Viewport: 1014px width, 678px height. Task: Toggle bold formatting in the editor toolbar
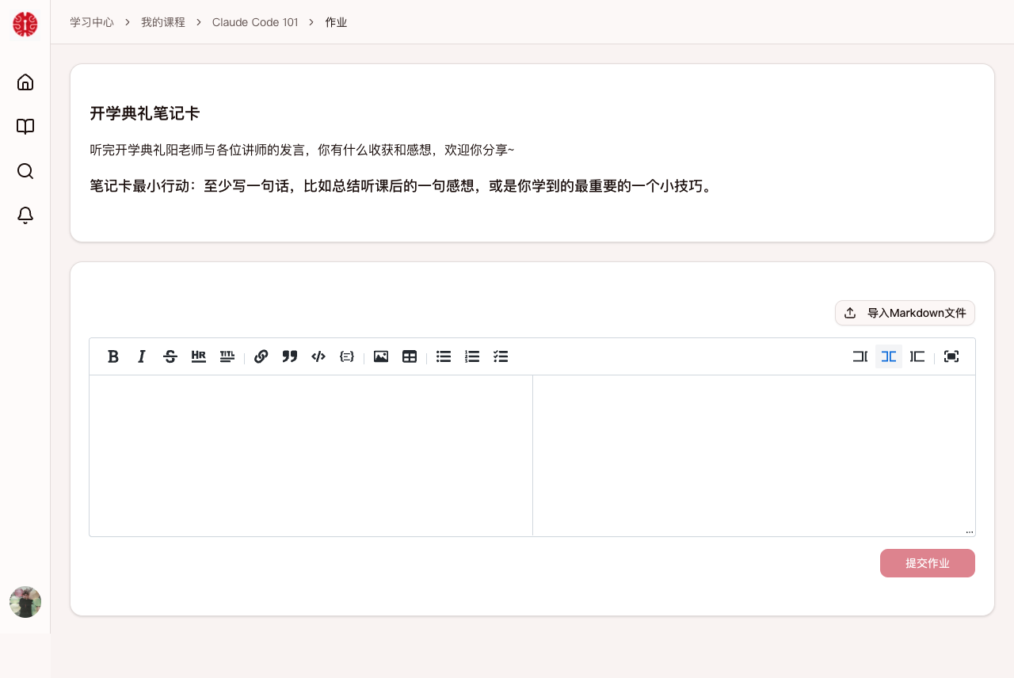click(113, 356)
